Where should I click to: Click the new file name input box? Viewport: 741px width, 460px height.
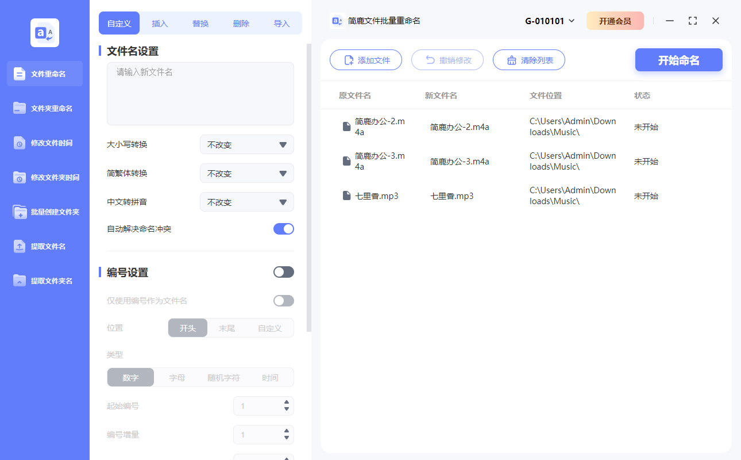coord(200,92)
